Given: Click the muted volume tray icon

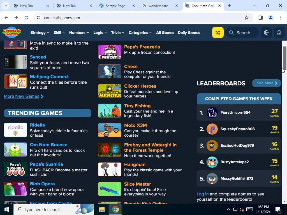Looking at the screenshot, I should [x=242, y=209].
